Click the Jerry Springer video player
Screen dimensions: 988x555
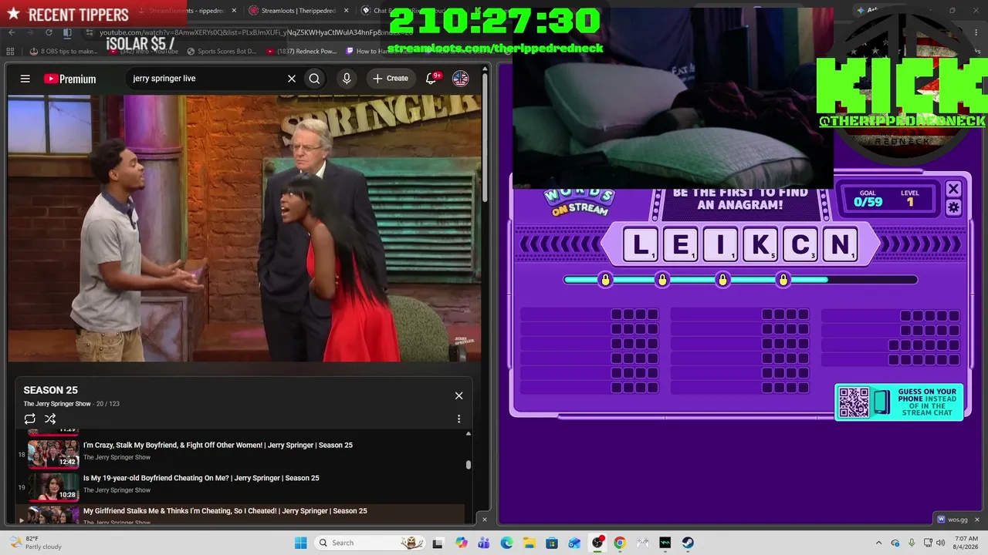pos(244,228)
